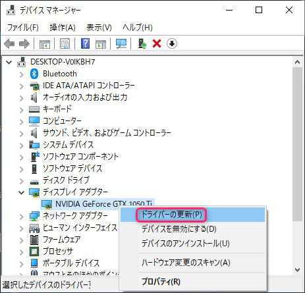Click the down-arrow disable device icon
The width and height of the screenshot is (305, 293).
[x=172, y=43]
